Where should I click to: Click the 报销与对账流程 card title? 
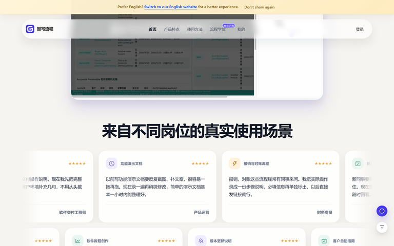pyautogui.click(x=257, y=163)
